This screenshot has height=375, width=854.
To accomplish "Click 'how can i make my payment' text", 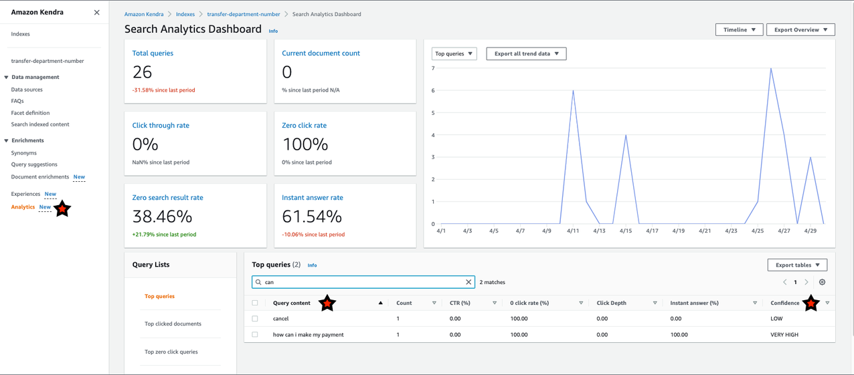I will tap(309, 335).
